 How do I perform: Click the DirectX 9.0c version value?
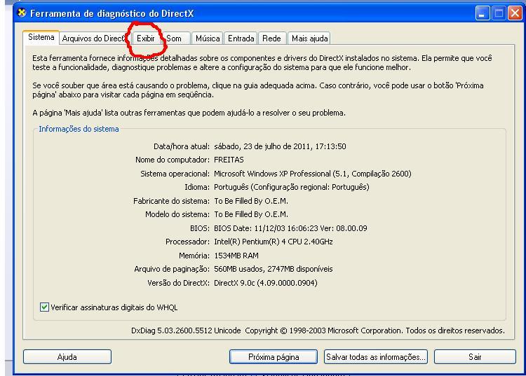click(266, 283)
